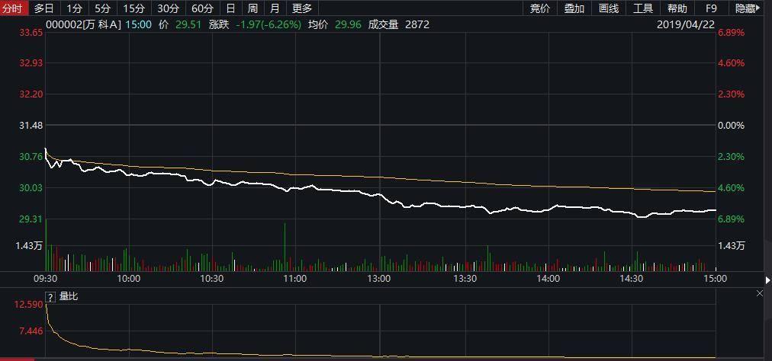Switch to the 月 monthly chart tab
The height and width of the screenshot is (361, 772).
click(275, 8)
